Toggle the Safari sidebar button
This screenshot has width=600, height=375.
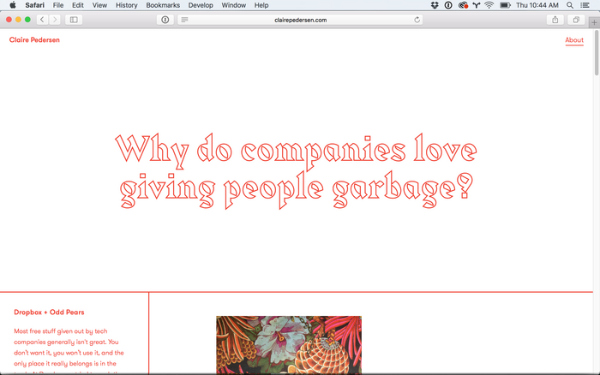(x=74, y=20)
